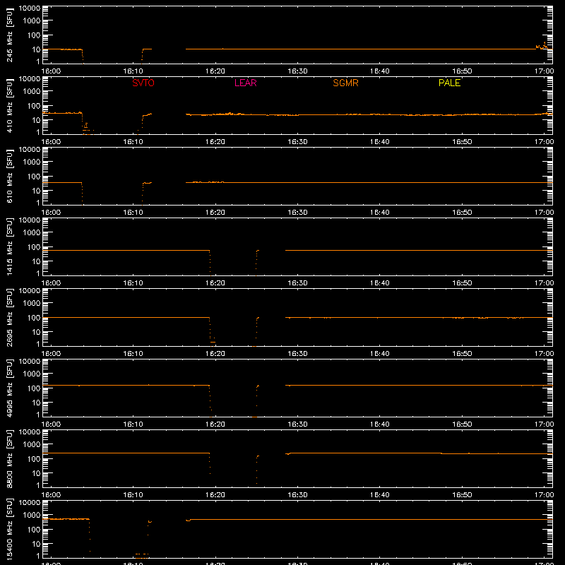Select the '410 MHz [SFU]' axis title
This screenshot has height=565, width=565.
pyautogui.click(x=9, y=105)
